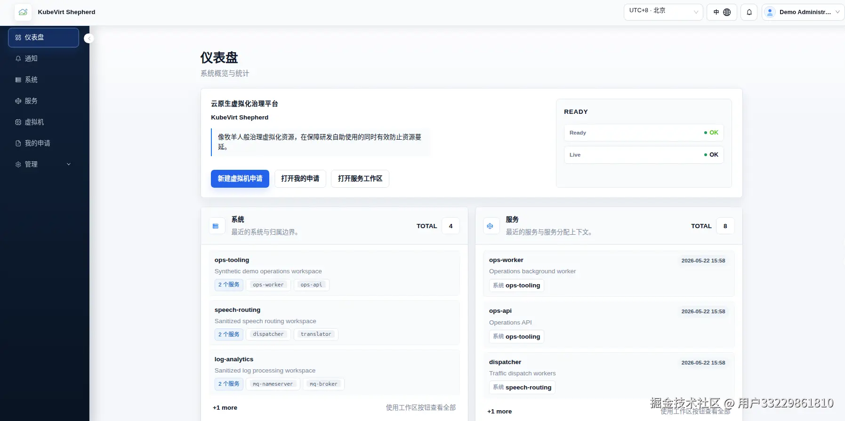Click the mq-nameserver tag

(273, 384)
